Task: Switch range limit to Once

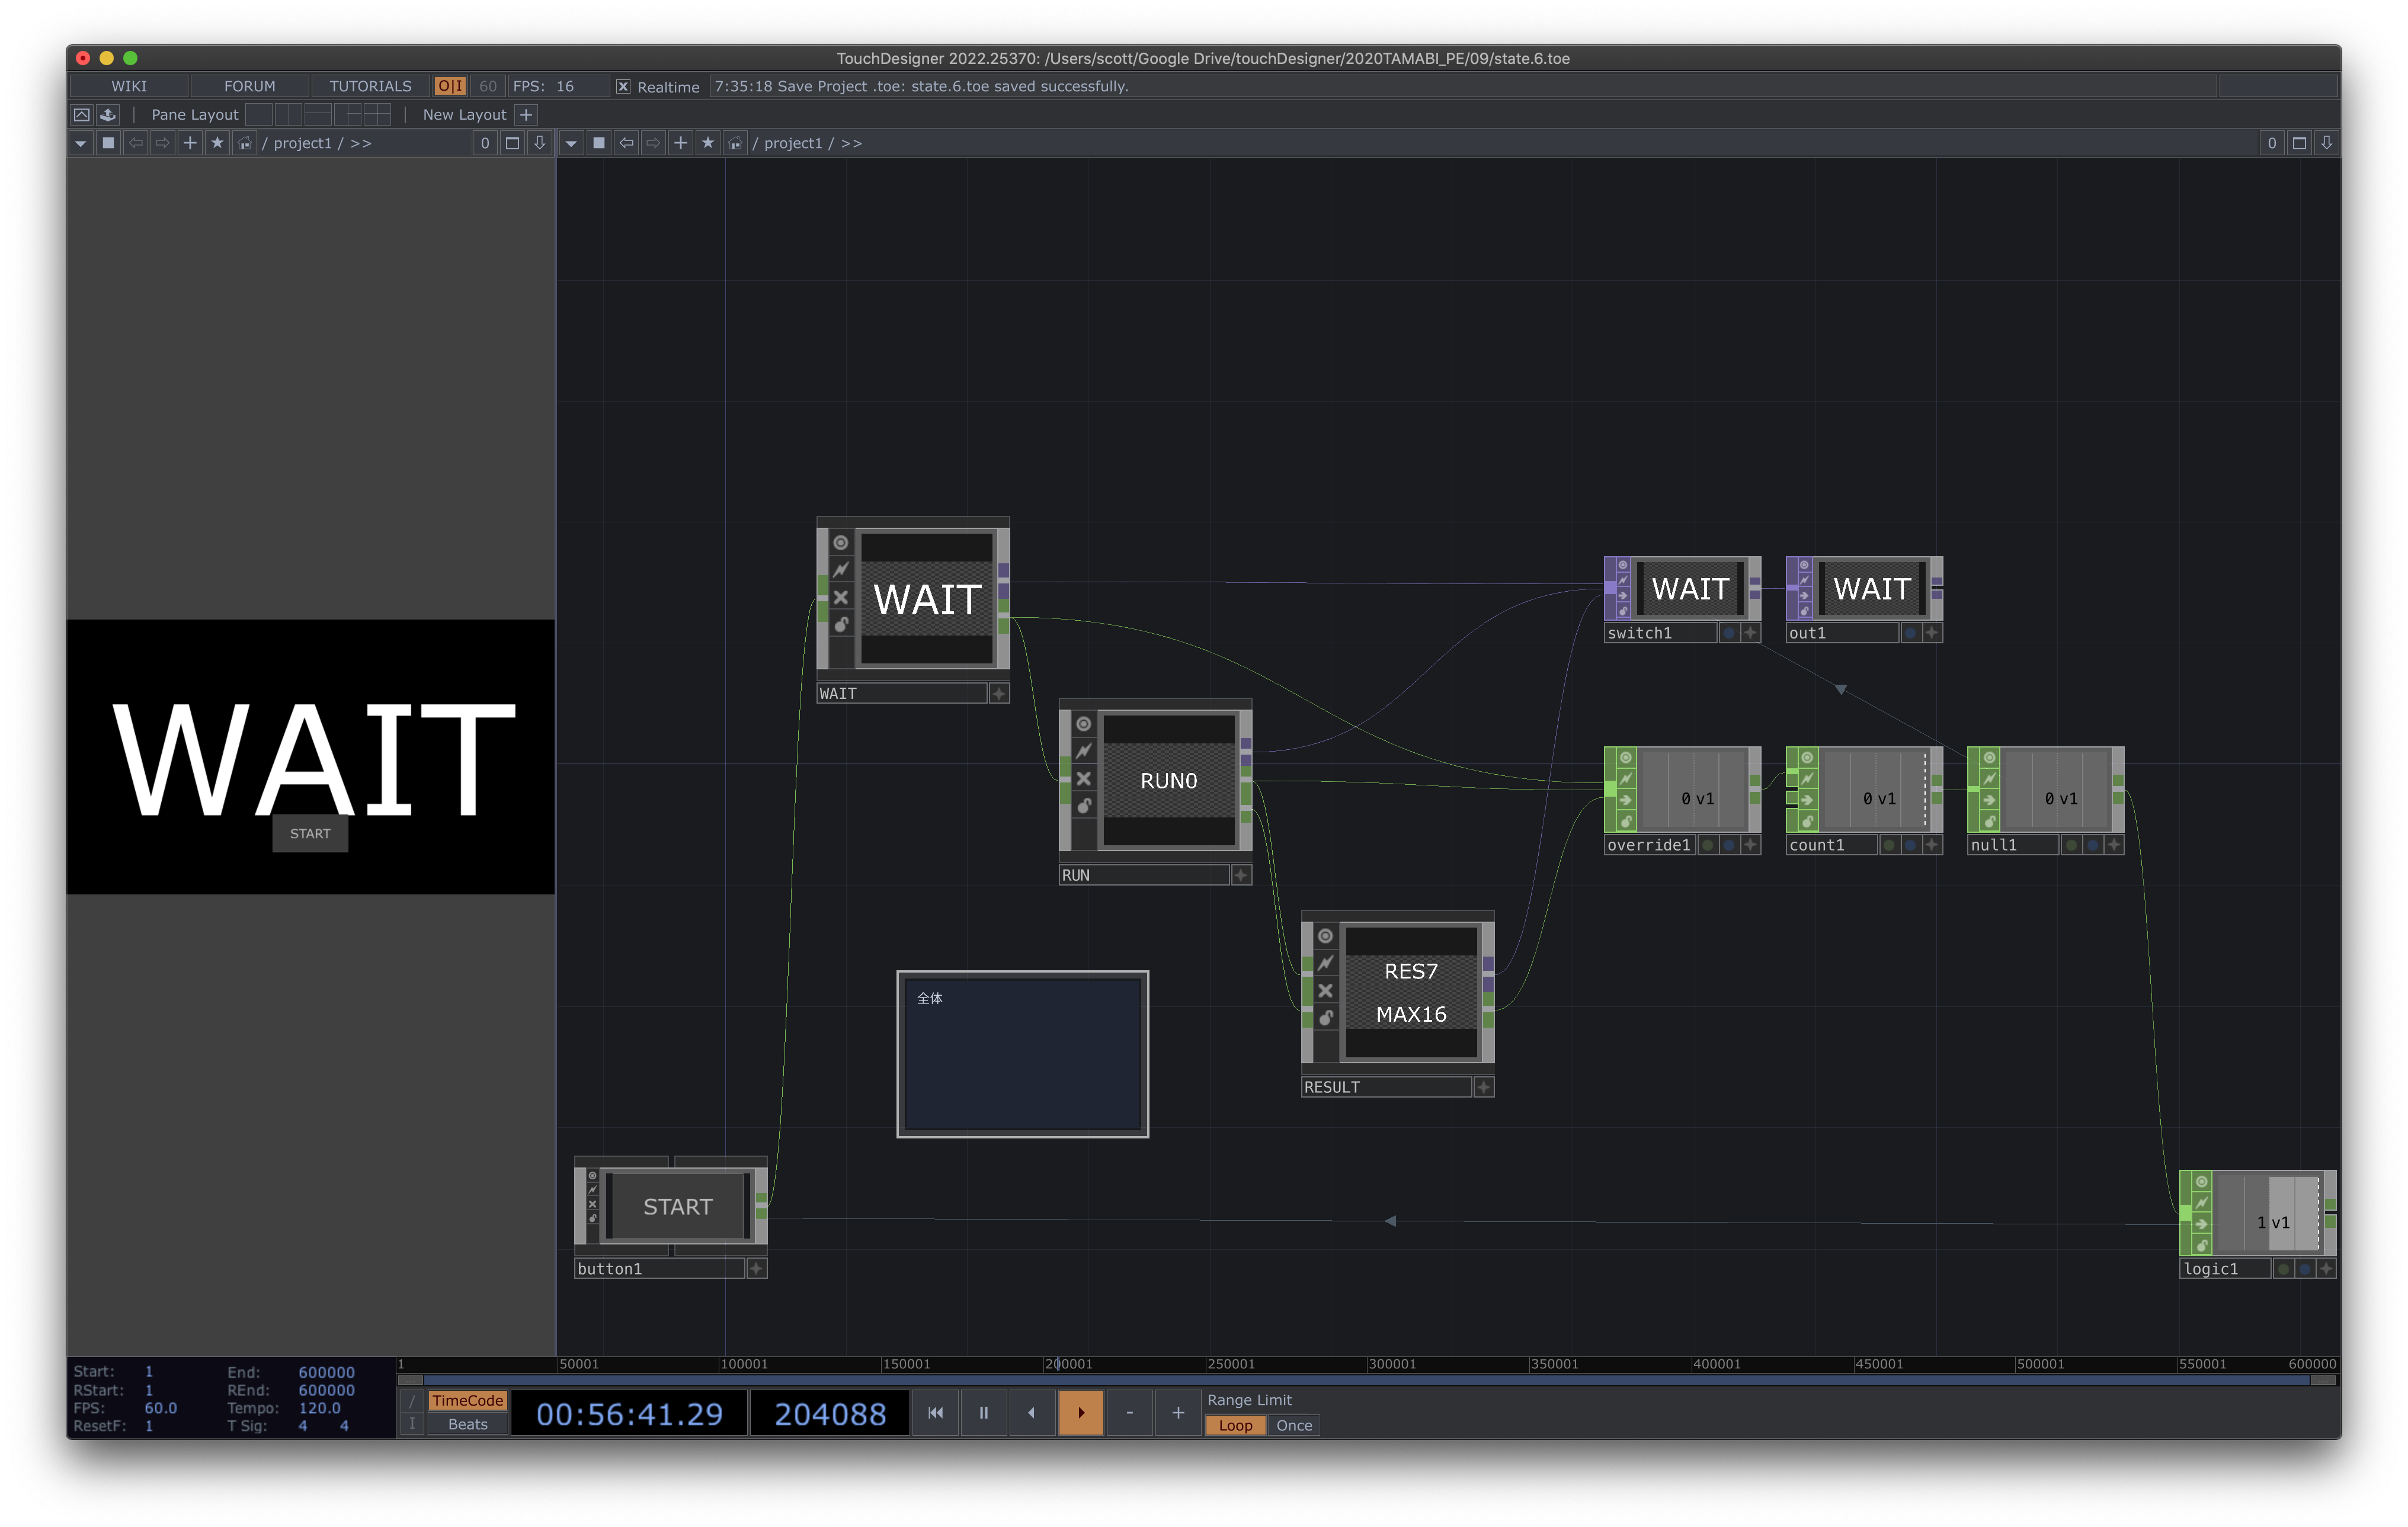Action: click(x=1293, y=1425)
